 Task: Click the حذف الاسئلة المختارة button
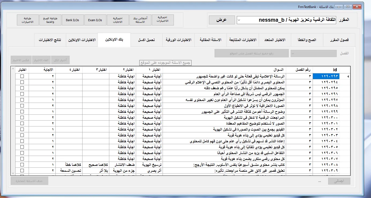tap(29, 181)
